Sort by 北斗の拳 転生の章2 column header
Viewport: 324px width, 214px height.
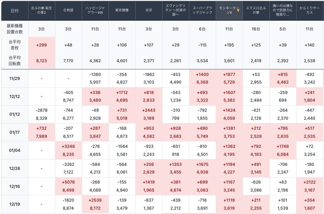click(41, 10)
